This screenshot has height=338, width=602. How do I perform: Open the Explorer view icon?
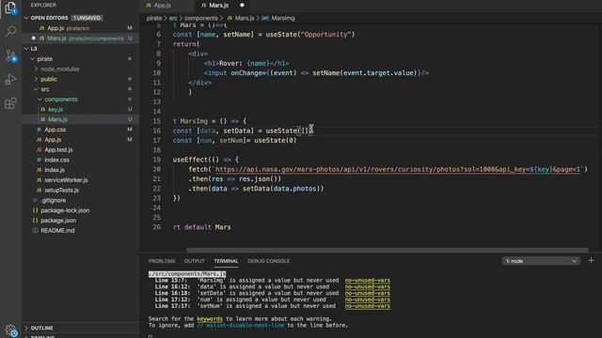click(x=10, y=7)
